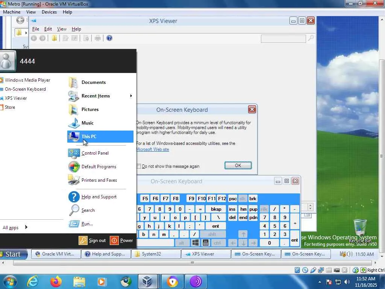Launch Internet Explorer from host taskbar

coord(32,281)
